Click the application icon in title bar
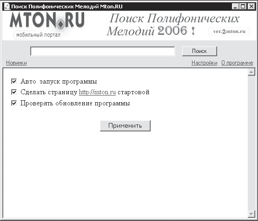The width and height of the screenshot is (258, 221). [x=7, y=6]
